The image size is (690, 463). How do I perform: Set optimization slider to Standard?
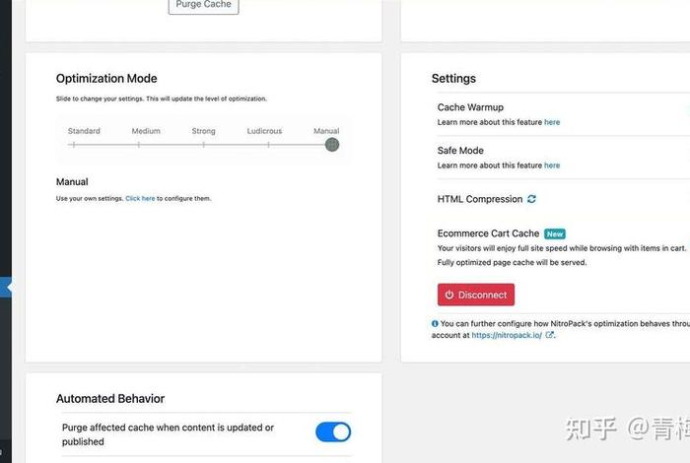click(x=74, y=144)
